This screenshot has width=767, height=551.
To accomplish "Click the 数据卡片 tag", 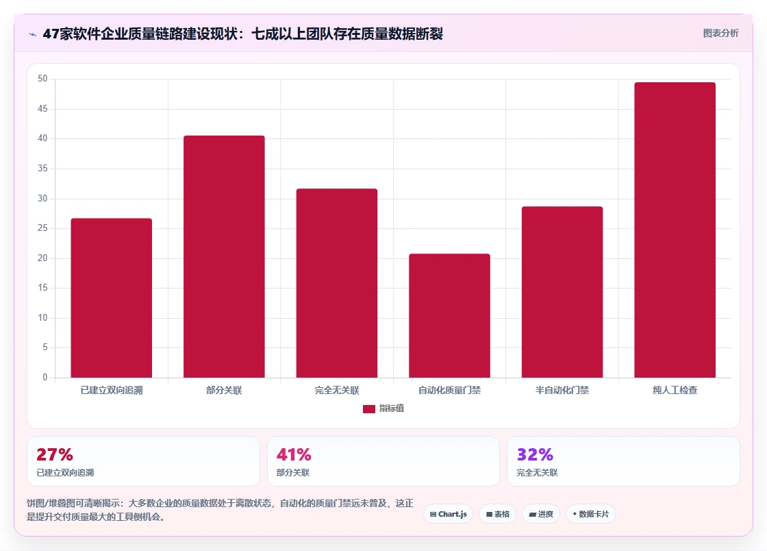I will [590, 514].
